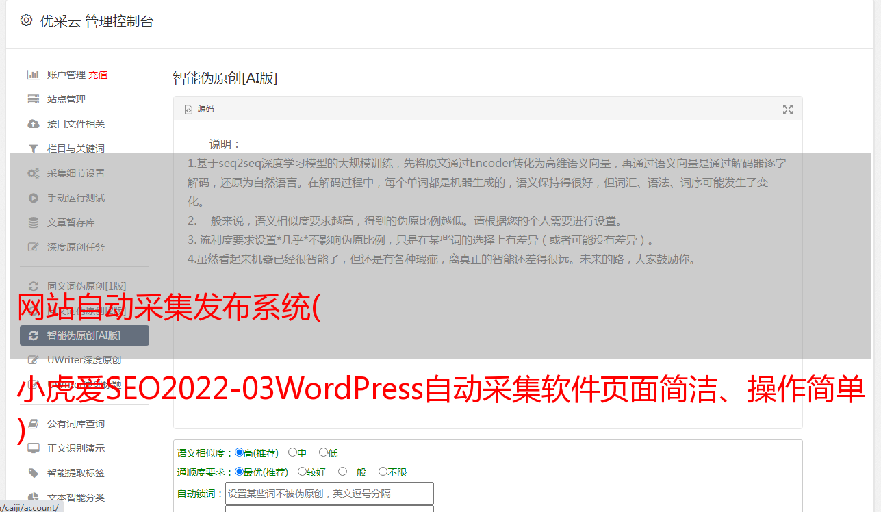
Task: Select 高(推荐) for 语义相似度
Action: point(239,452)
